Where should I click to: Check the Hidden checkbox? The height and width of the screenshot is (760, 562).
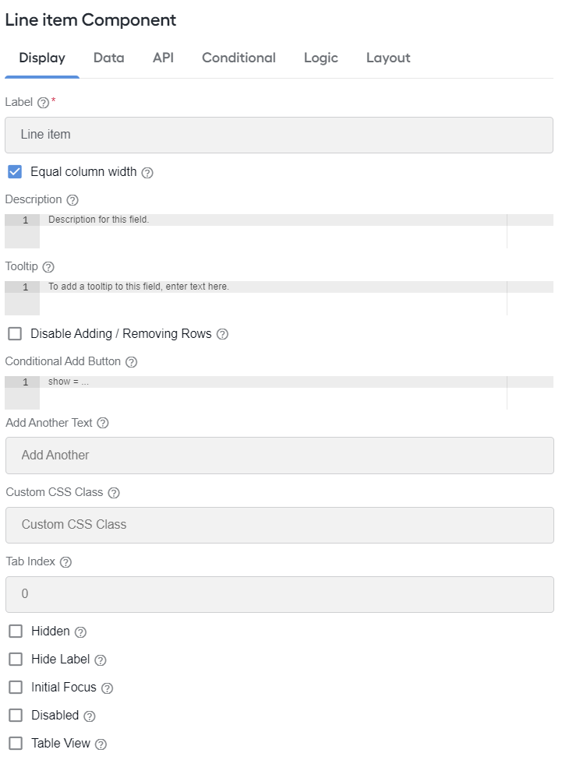(16, 631)
